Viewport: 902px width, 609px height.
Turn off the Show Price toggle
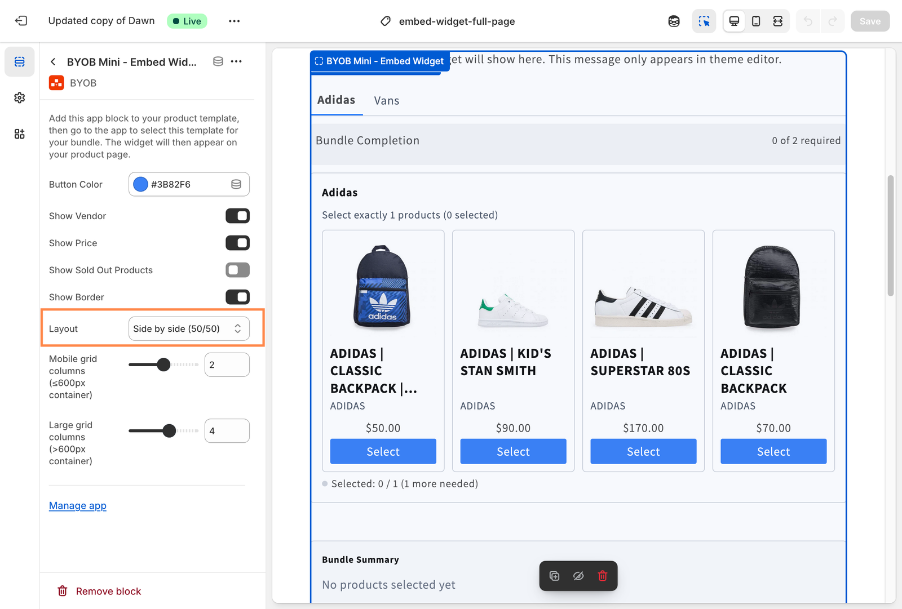237,243
